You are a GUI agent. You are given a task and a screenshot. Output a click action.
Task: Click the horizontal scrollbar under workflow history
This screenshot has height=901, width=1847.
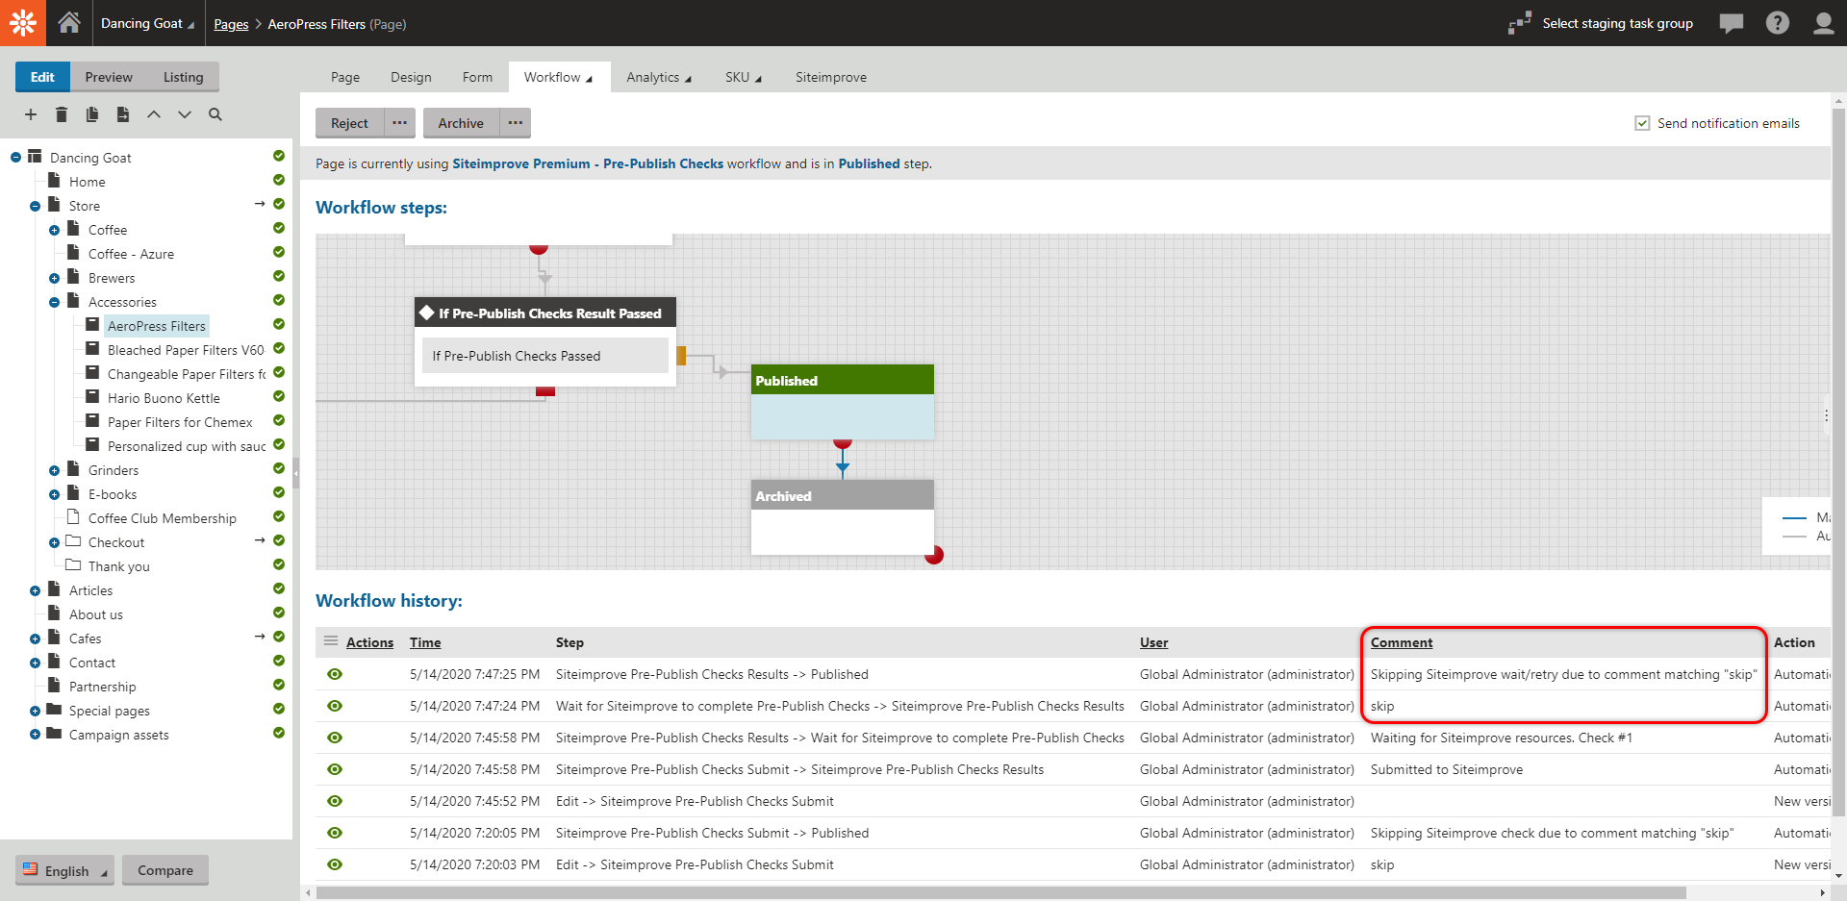[x=1000, y=892]
